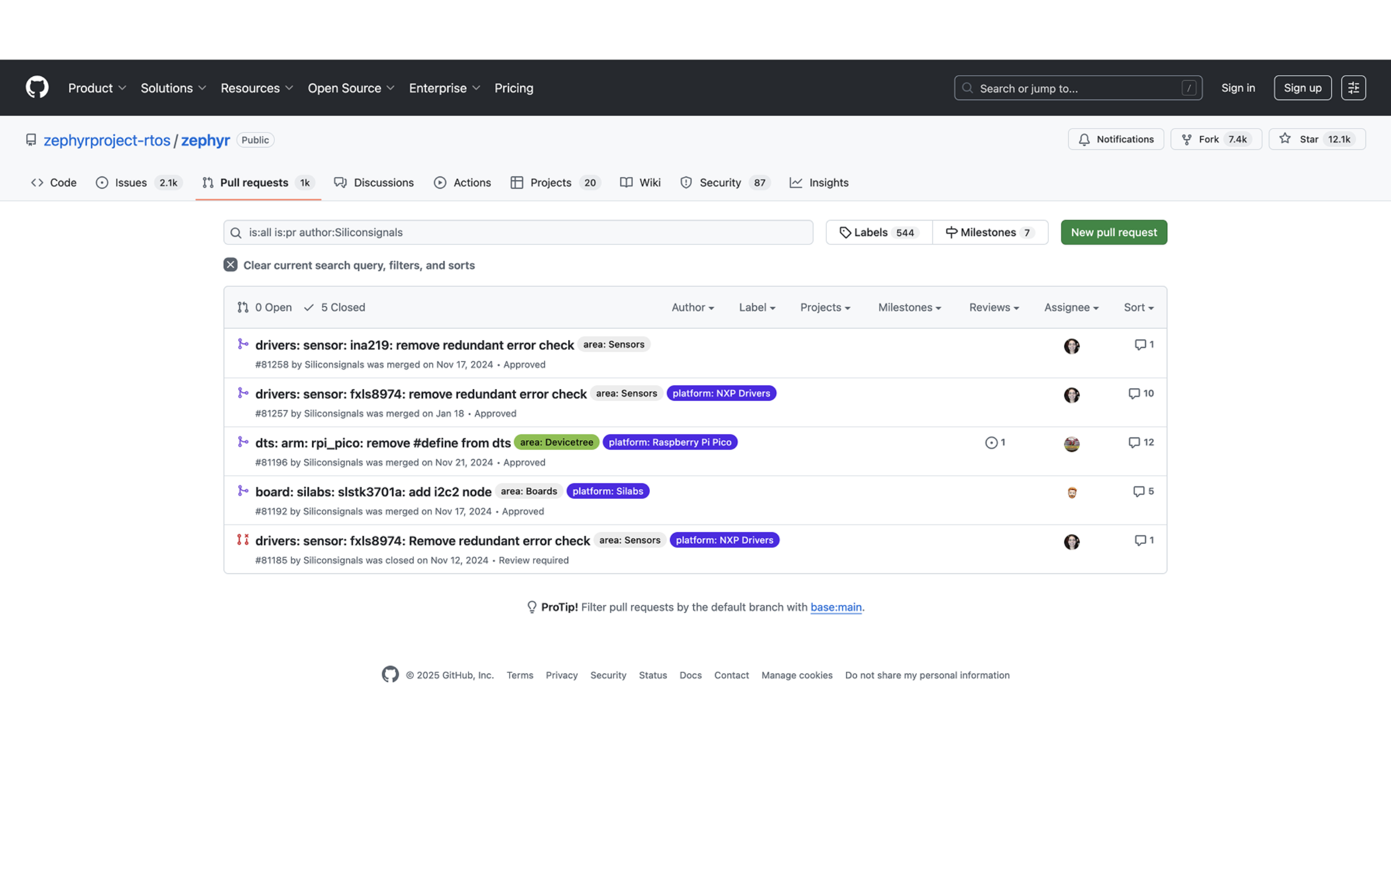The width and height of the screenshot is (1391, 870).
Task: Click the footer Manage cookies link
Action: tap(796, 675)
